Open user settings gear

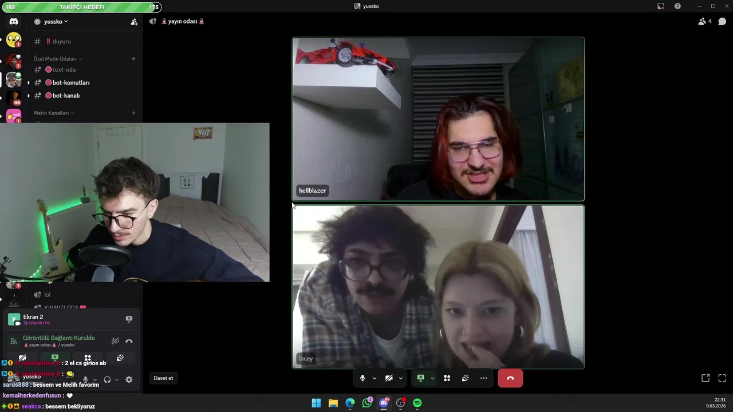pos(129,379)
